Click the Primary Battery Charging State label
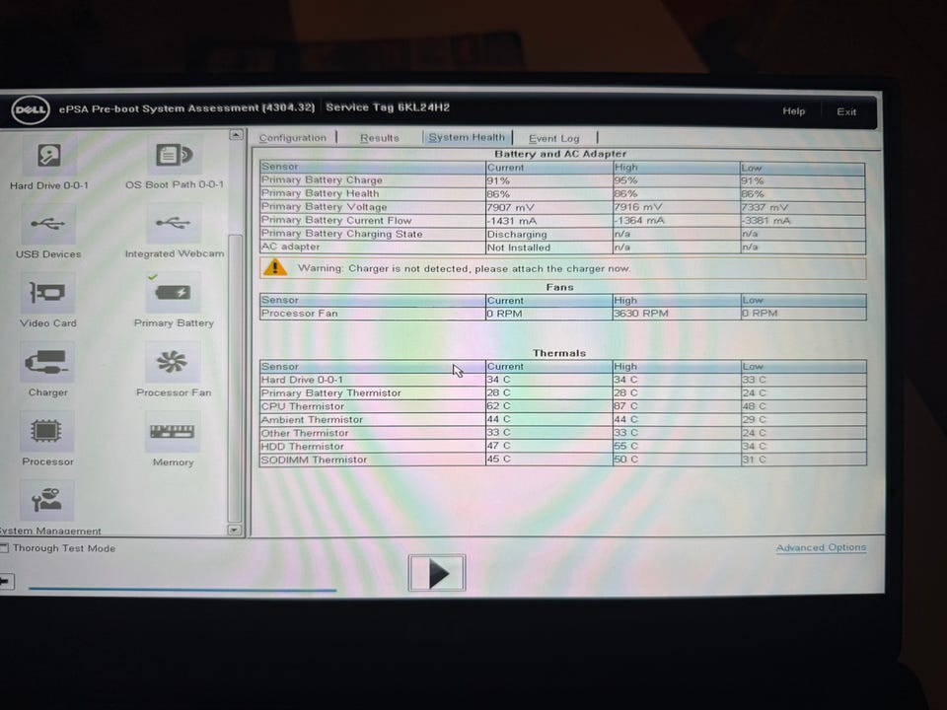The width and height of the screenshot is (947, 710). pyautogui.click(x=341, y=234)
